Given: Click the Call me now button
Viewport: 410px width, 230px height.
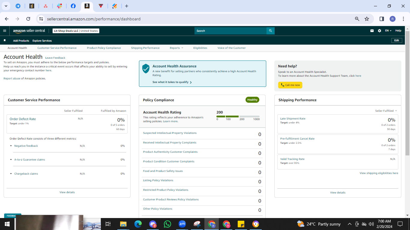Looking at the screenshot, I should point(290,85).
